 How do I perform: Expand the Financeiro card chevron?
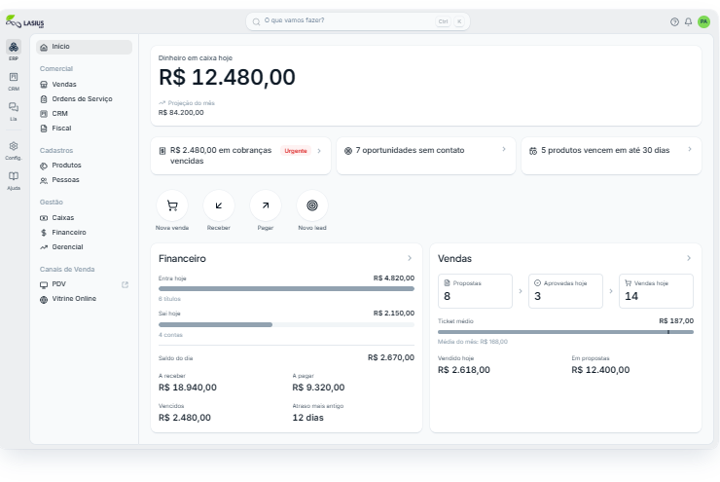point(410,258)
